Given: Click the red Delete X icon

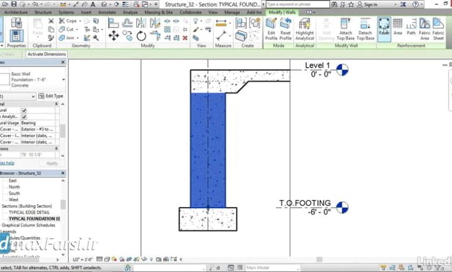Looking at the screenshot, I should pos(185,38).
